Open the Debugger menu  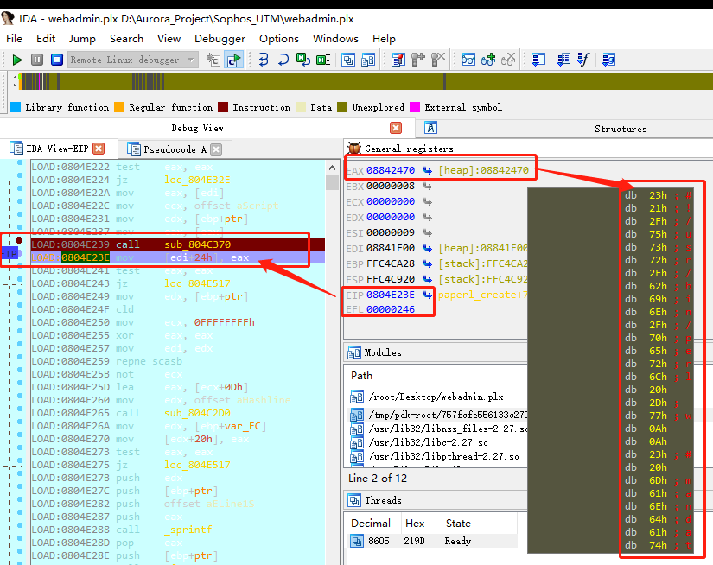pos(220,39)
